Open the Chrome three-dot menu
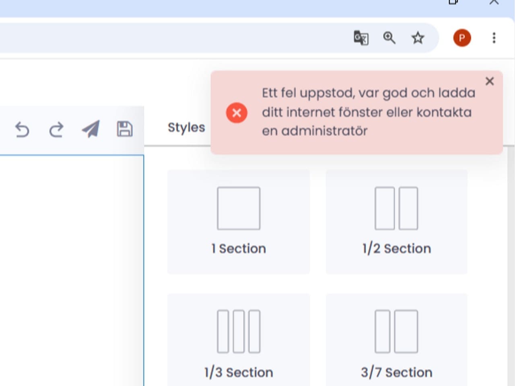The image size is (515, 386). pos(494,38)
